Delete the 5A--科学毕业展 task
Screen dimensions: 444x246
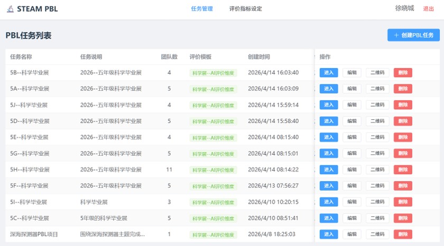click(x=403, y=89)
